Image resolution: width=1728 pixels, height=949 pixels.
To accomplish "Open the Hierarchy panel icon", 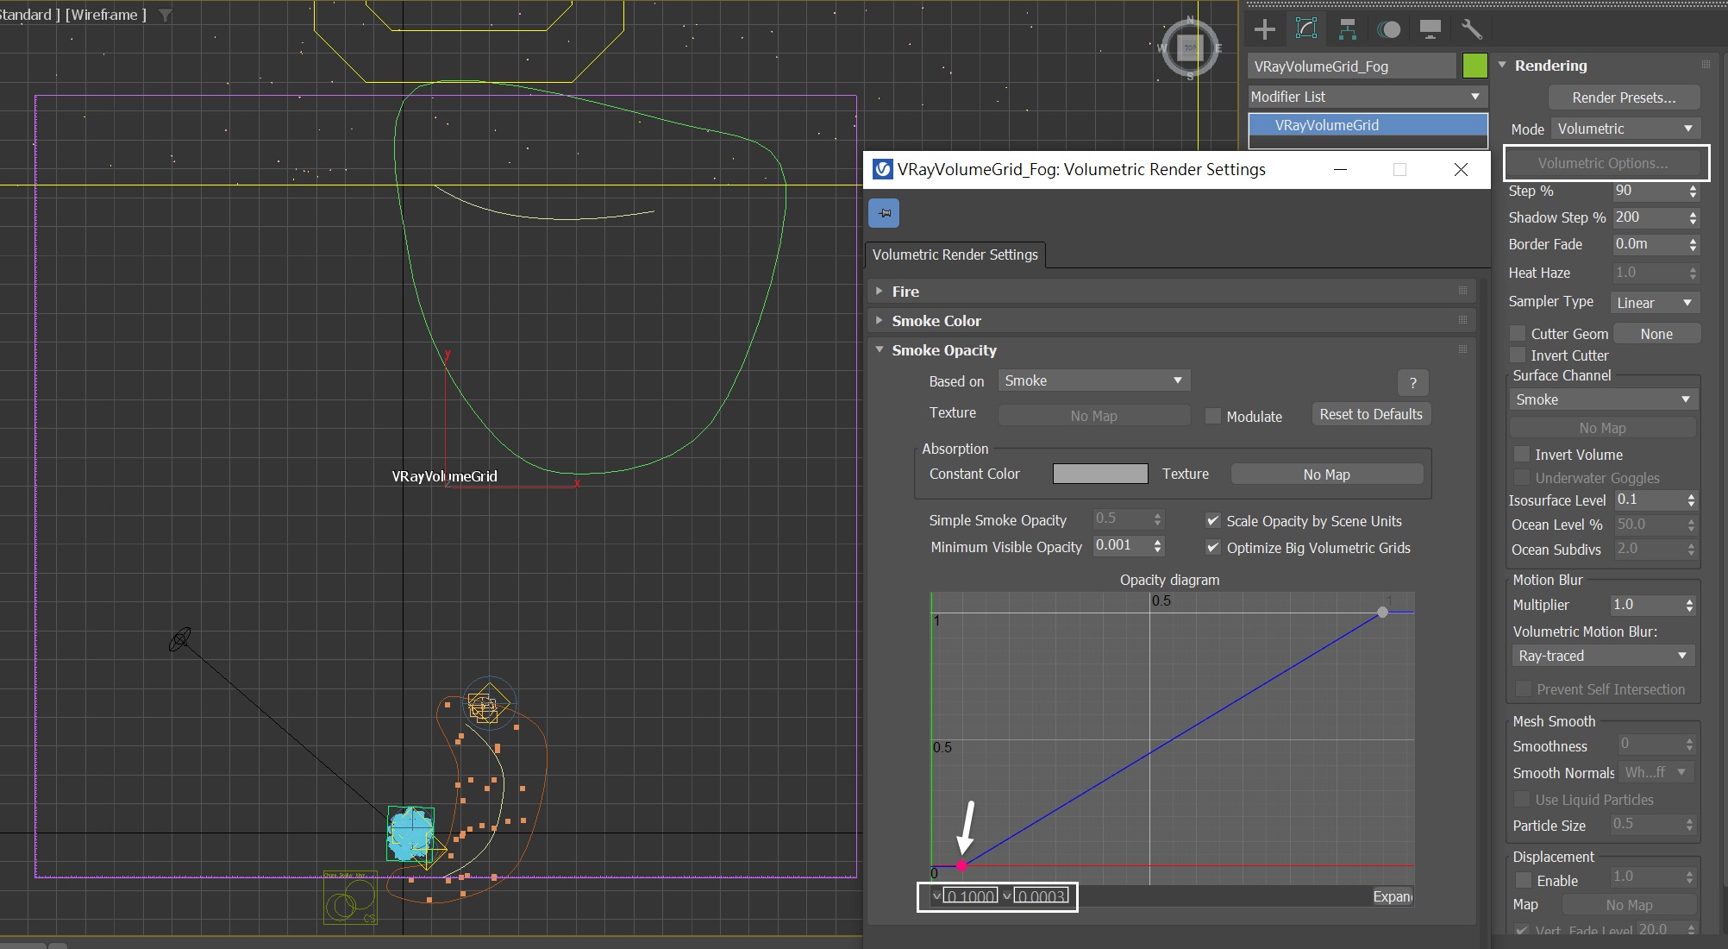I will (1347, 29).
